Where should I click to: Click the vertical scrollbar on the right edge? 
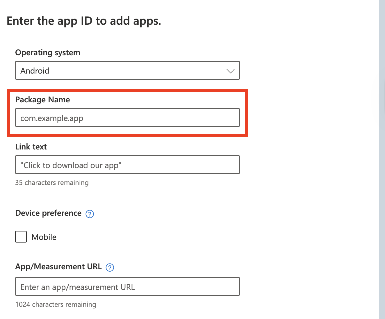pos(382,159)
